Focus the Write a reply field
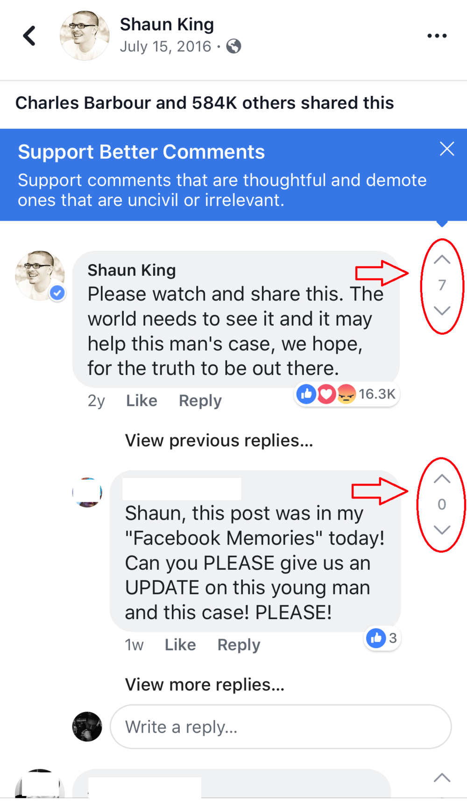This screenshot has height=801, width=467. pos(281,727)
